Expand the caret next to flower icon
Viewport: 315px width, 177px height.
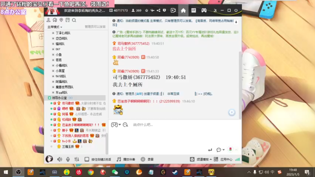[x=237, y=150]
